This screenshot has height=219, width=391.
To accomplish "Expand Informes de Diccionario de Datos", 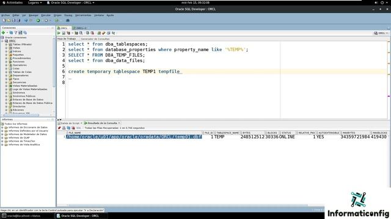I will pyautogui.click(x=2, y=127).
